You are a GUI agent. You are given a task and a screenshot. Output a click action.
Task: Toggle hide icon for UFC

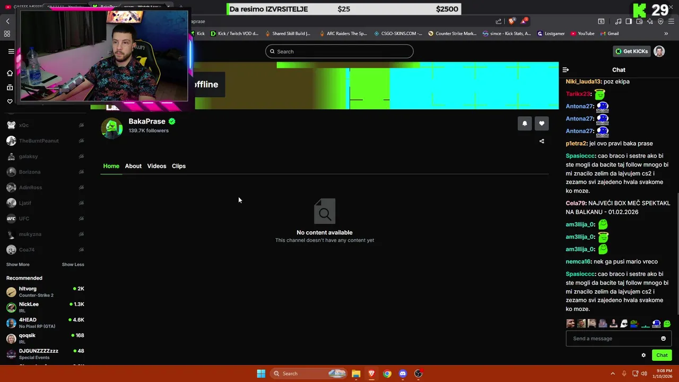click(81, 219)
